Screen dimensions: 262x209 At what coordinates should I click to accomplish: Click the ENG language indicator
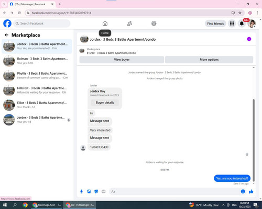(234, 205)
